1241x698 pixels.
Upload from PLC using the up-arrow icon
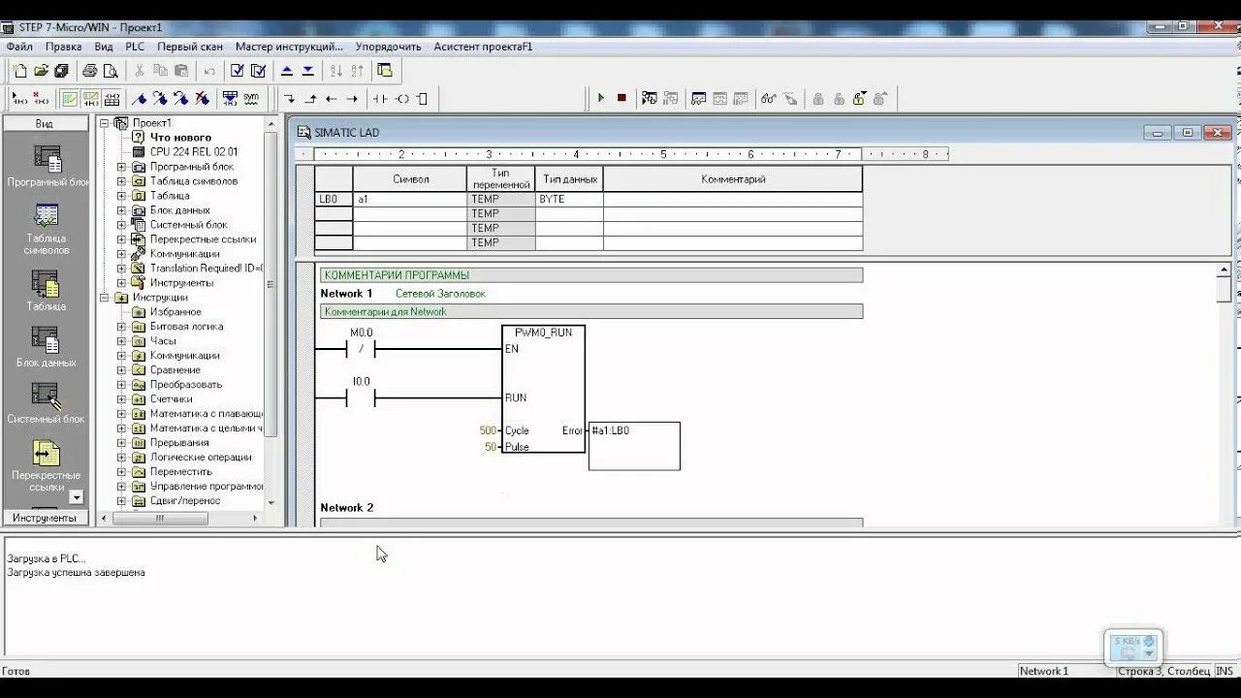point(287,71)
